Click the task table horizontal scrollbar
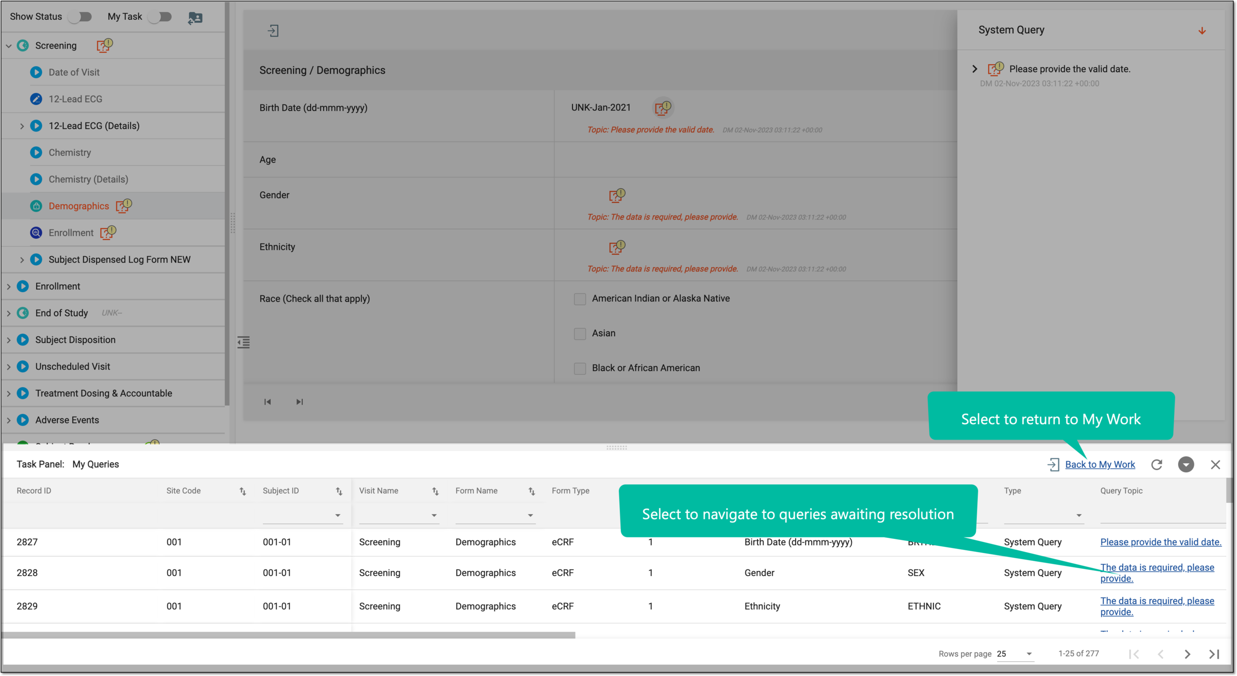 tap(289, 635)
